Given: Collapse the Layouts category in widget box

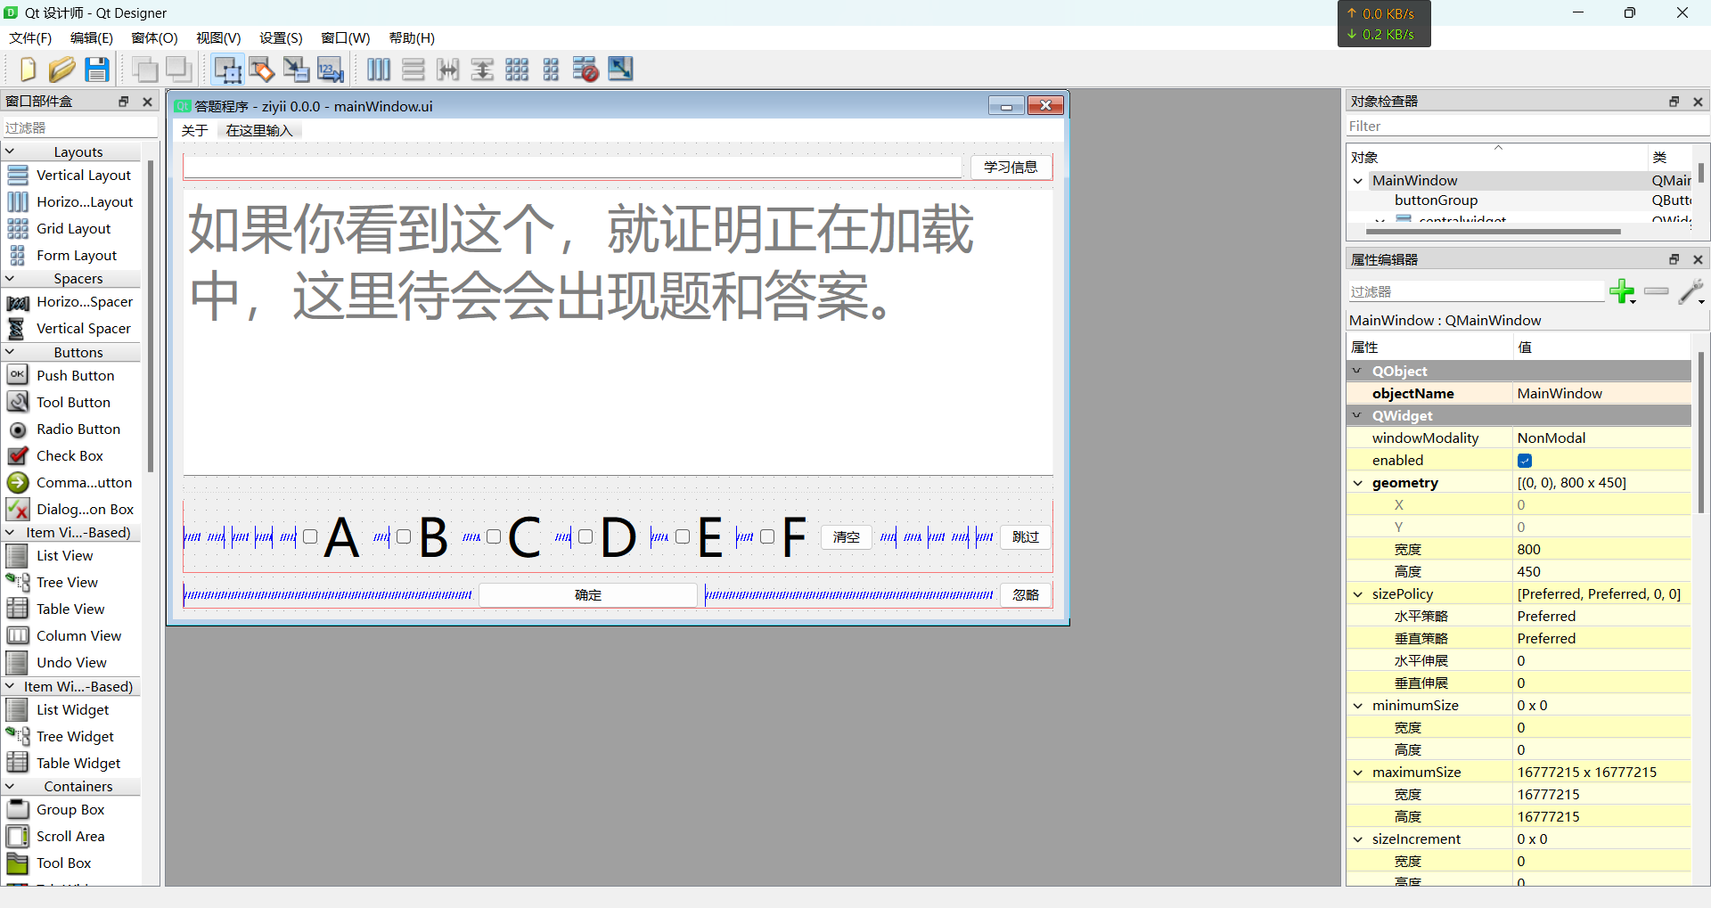Looking at the screenshot, I should (x=11, y=152).
